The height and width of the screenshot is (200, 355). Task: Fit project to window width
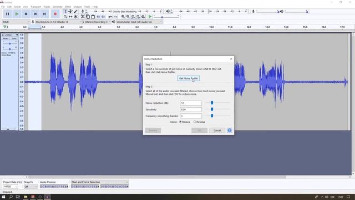(x=138, y=17)
